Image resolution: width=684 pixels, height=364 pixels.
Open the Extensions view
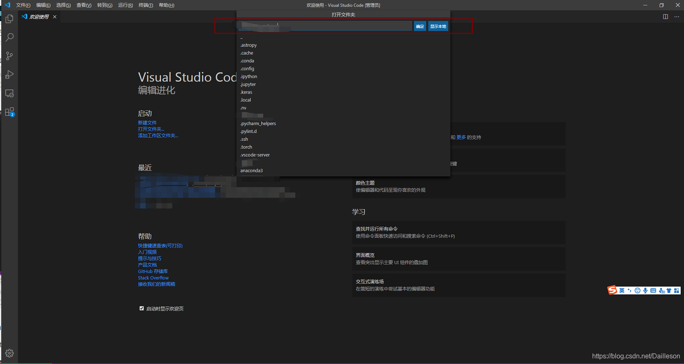pos(9,112)
